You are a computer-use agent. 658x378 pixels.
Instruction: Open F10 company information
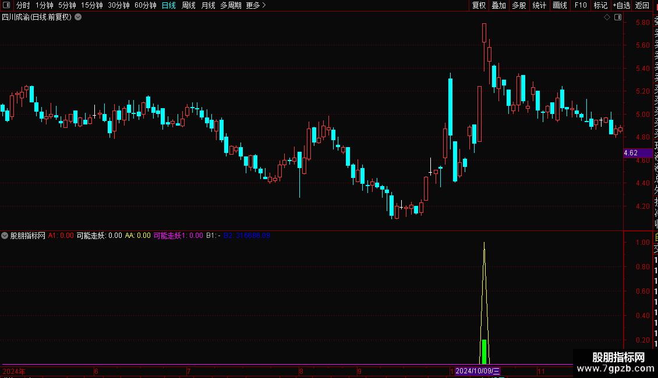(581, 5)
